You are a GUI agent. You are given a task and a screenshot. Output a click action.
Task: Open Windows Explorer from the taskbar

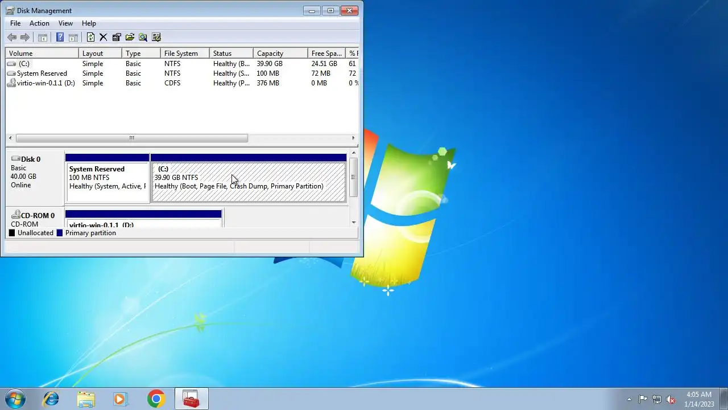86,399
